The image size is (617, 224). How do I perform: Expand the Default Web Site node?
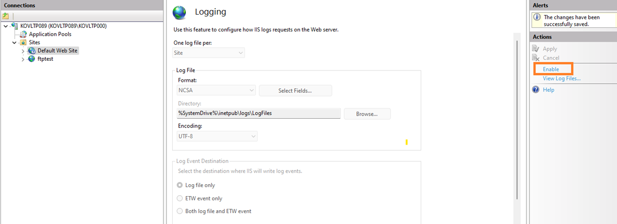tap(23, 51)
